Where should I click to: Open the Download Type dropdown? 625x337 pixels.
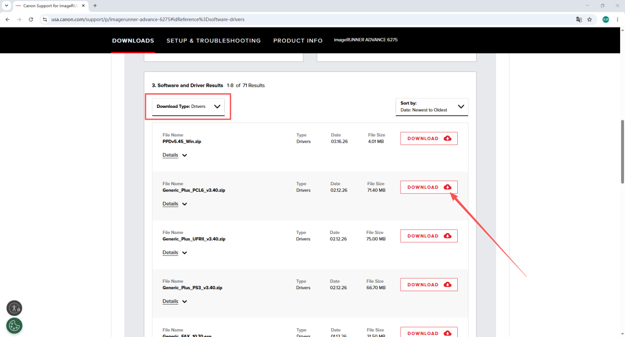click(x=188, y=106)
